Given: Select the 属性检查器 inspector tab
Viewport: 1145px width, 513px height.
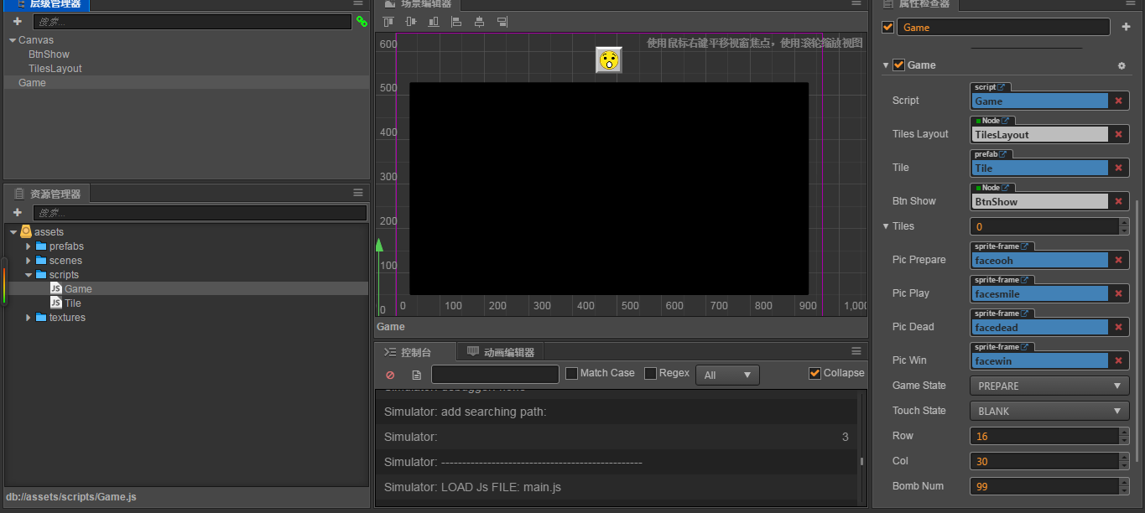Looking at the screenshot, I should pyautogui.click(x=917, y=4).
